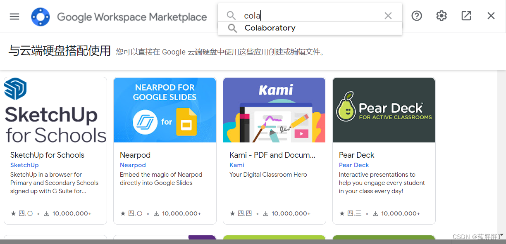Click Google Workspace Marketplace title text
The height and width of the screenshot is (244, 506).
click(132, 17)
